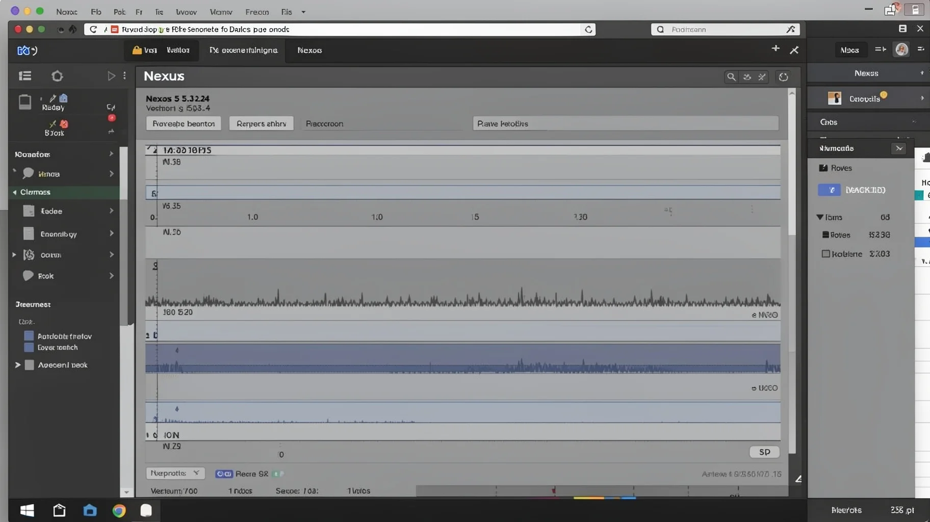Click the search magnifier icon in Nexus header
Viewport: 930px width, 522px height.
point(731,76)
